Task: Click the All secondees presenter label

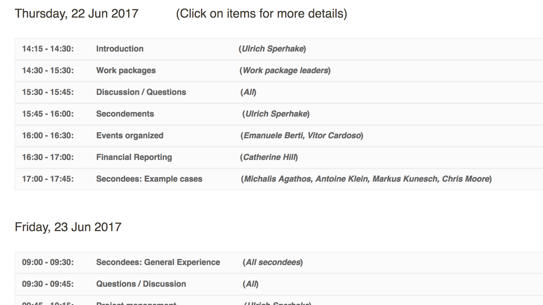Action: tap(273, 262)
